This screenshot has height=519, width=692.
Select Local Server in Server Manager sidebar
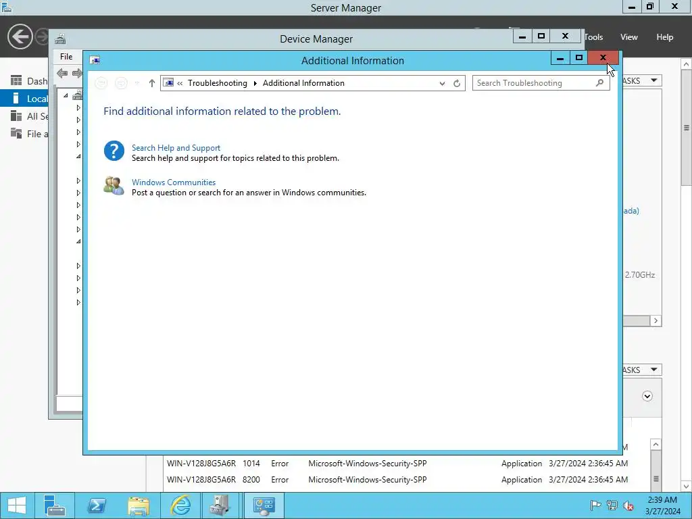click(25, 99)
